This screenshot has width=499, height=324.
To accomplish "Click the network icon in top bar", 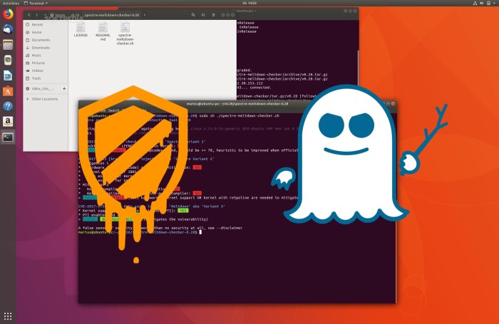I will 475,3.
